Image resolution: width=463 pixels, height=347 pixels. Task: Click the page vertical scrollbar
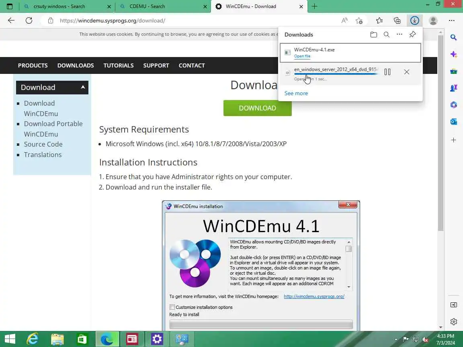(x=440, y=133)
